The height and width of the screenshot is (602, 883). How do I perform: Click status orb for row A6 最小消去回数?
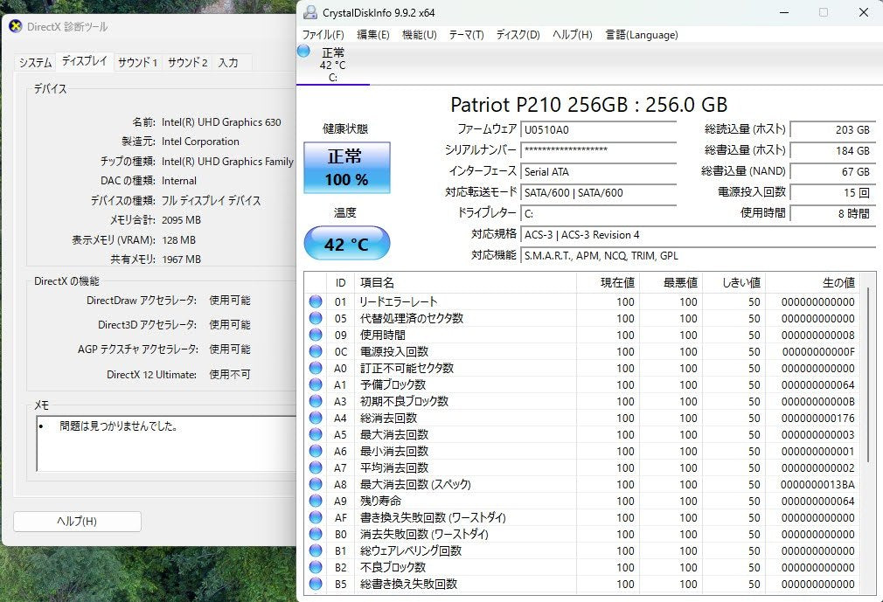point(316,451)
